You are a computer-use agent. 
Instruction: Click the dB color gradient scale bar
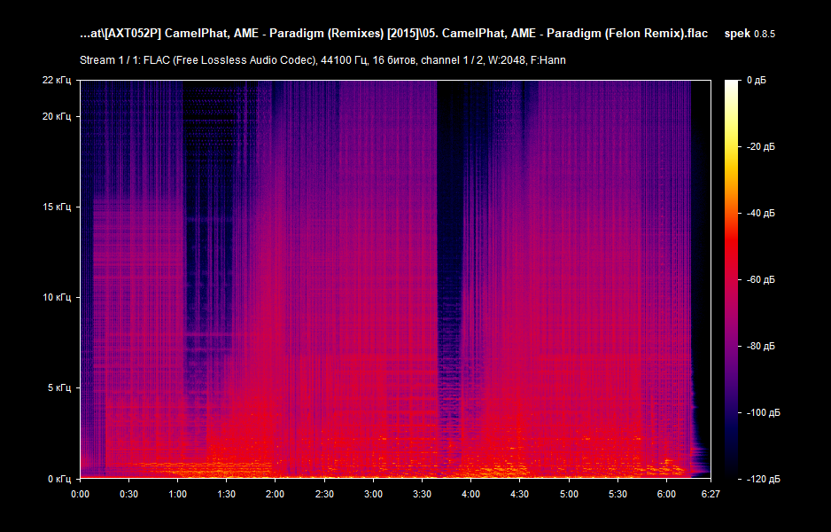pyautogui.click(x=732, y=279)
